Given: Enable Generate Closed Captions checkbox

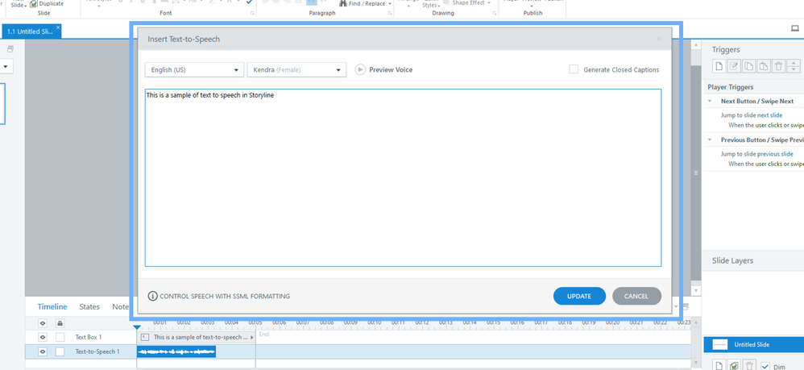Looking at the screenshot, I should pos(574,70).
